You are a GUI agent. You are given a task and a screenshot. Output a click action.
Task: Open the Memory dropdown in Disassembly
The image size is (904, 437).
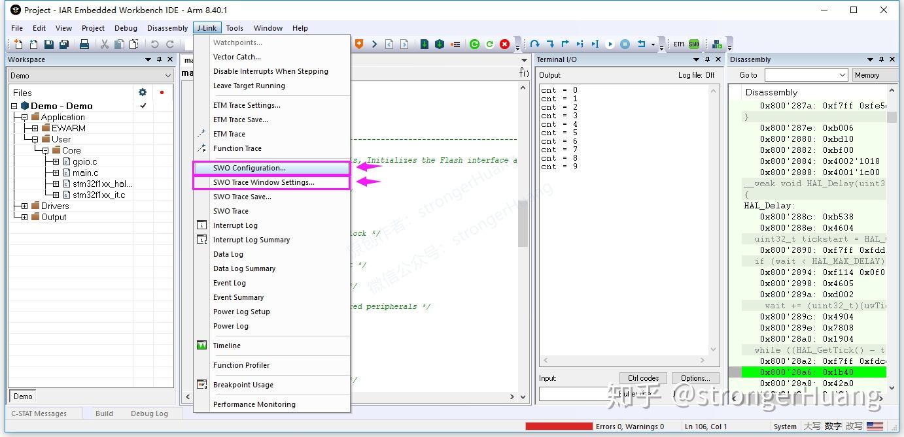click(874, 75)
